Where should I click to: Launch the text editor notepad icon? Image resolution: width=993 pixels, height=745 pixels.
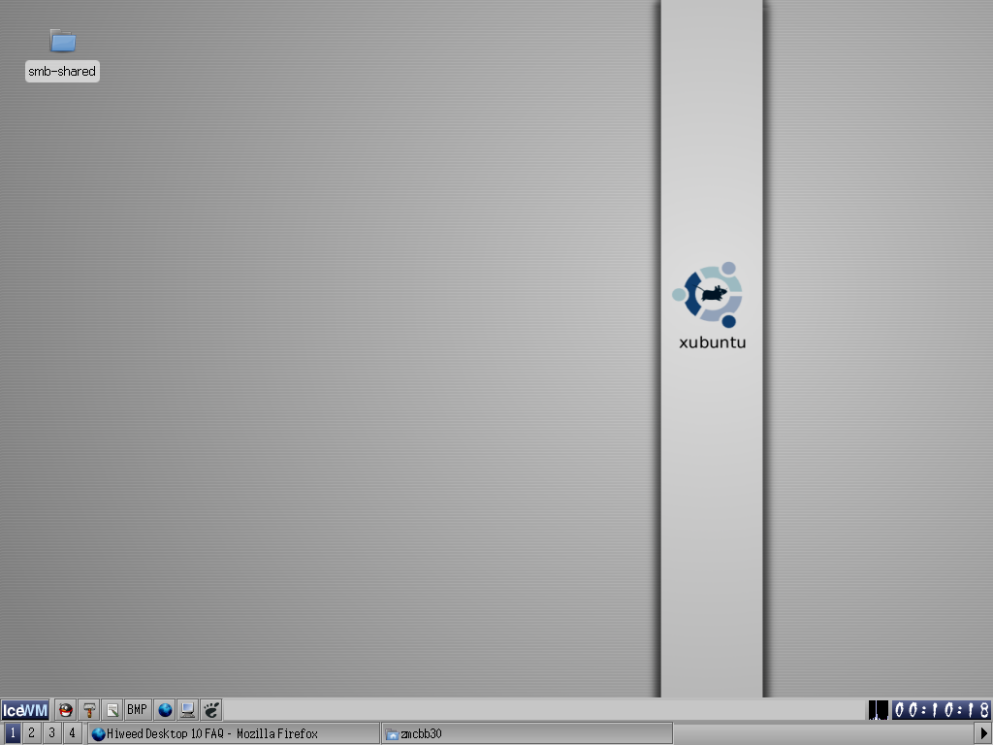click(112, 709)
